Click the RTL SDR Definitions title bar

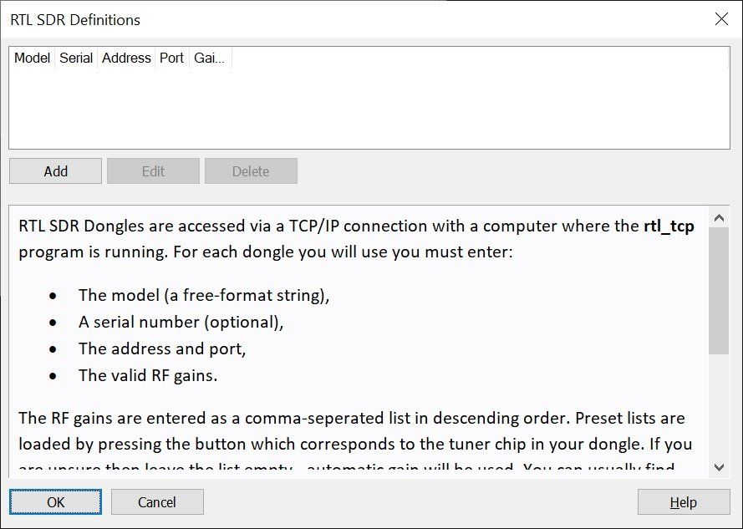point(334,19)
